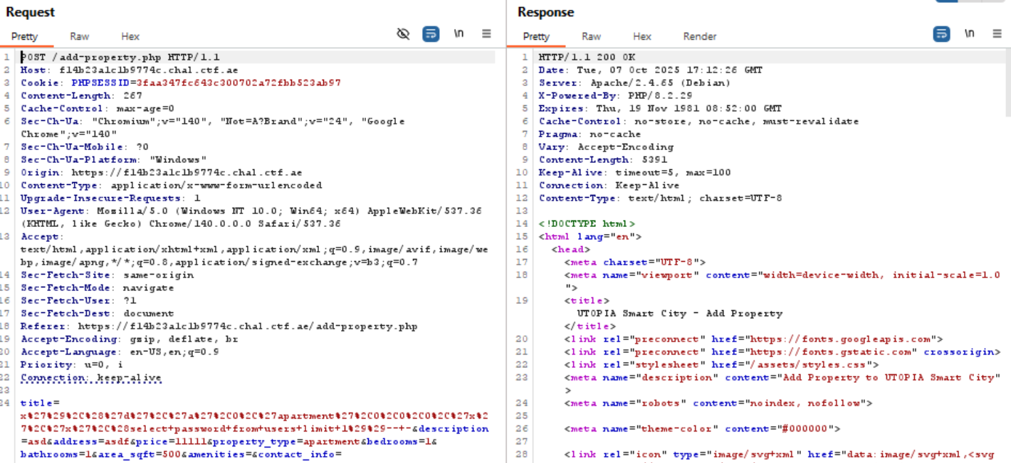Click the '<html lang="en">' line in response

click(590, 237)
